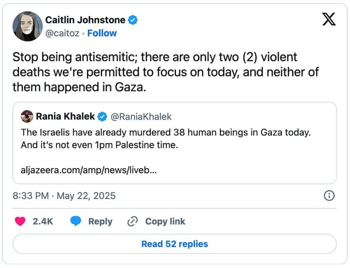Viewport: 350px width, 268px height.
Task: Click the X logo icon
Action: (329, 19)
